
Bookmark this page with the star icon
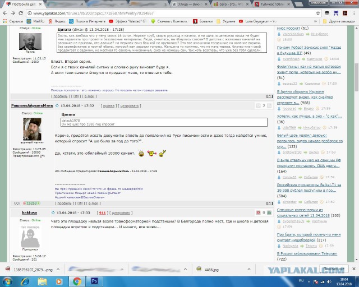click(318, 13)
